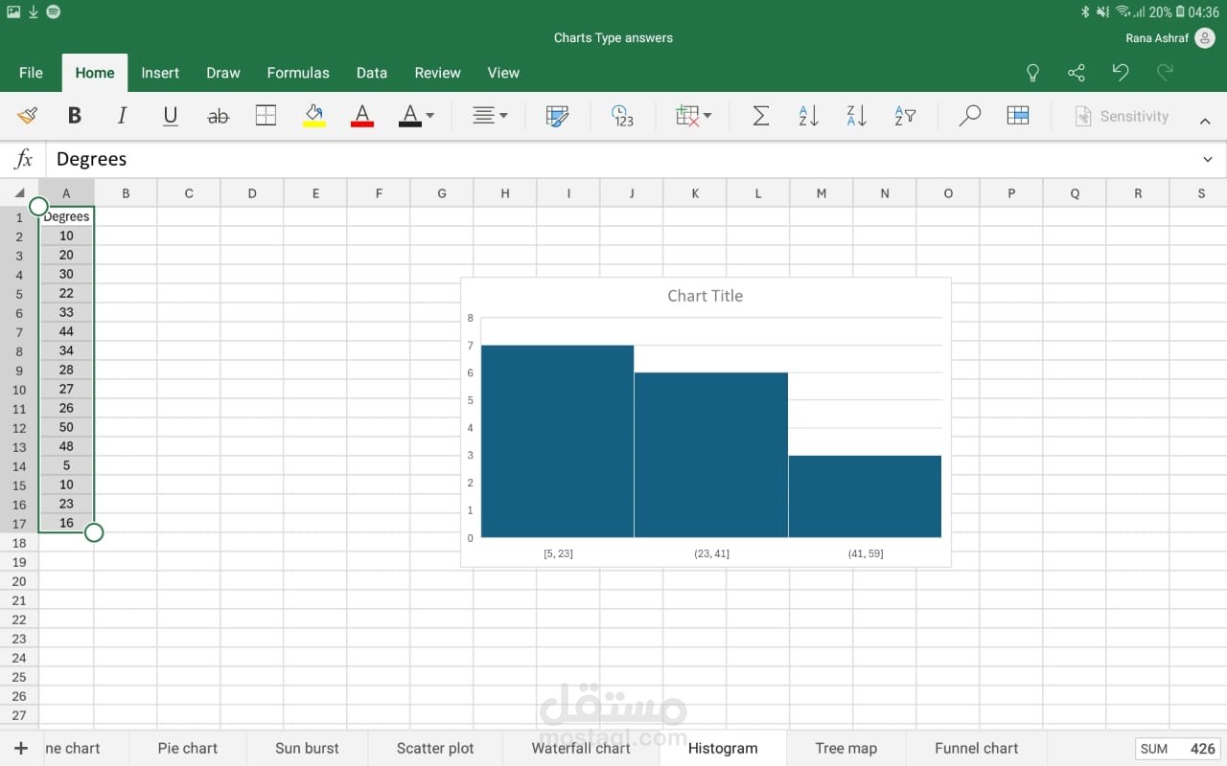This screenshot has width=1227, height=766.
Task: Click the Undo arrow icon
Action: [1120, 73]
